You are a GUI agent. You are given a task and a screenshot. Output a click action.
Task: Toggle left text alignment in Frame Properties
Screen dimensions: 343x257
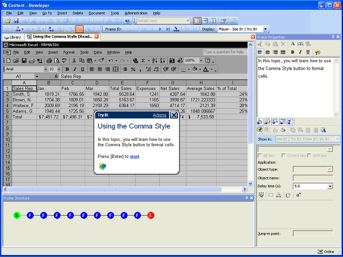point(259,52)
